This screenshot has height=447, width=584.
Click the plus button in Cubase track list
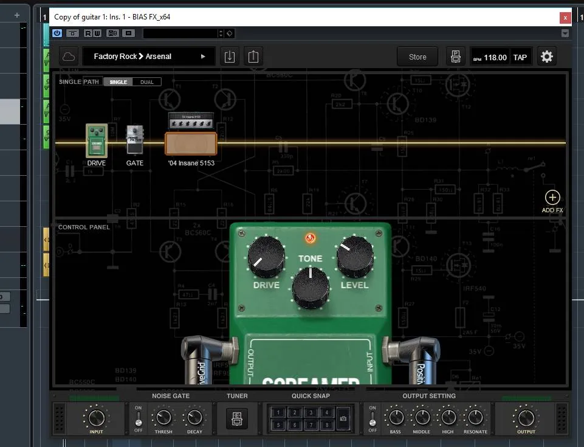(x=17, y=15)
